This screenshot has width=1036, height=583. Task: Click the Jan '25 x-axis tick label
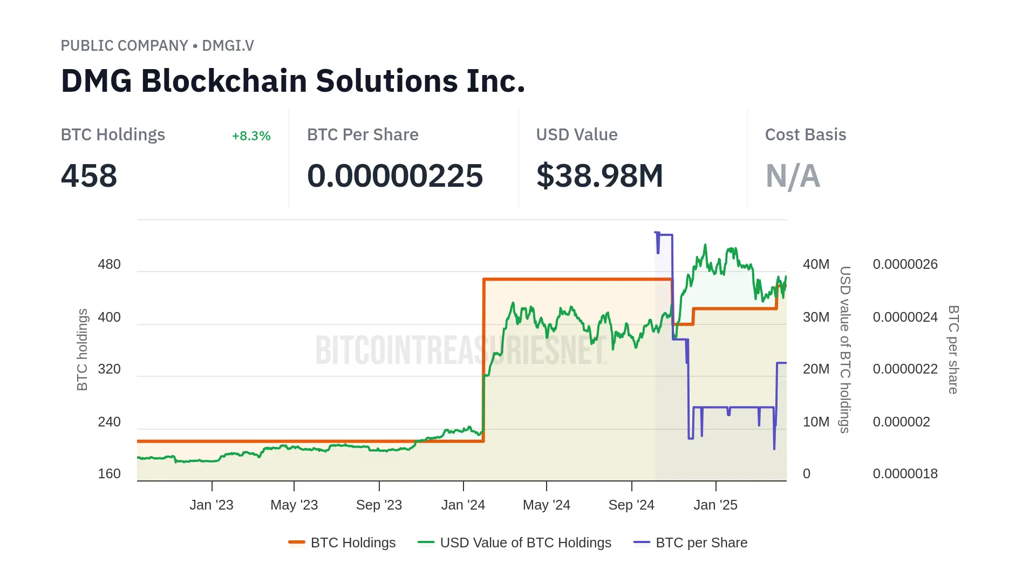(x=715, y=505)
